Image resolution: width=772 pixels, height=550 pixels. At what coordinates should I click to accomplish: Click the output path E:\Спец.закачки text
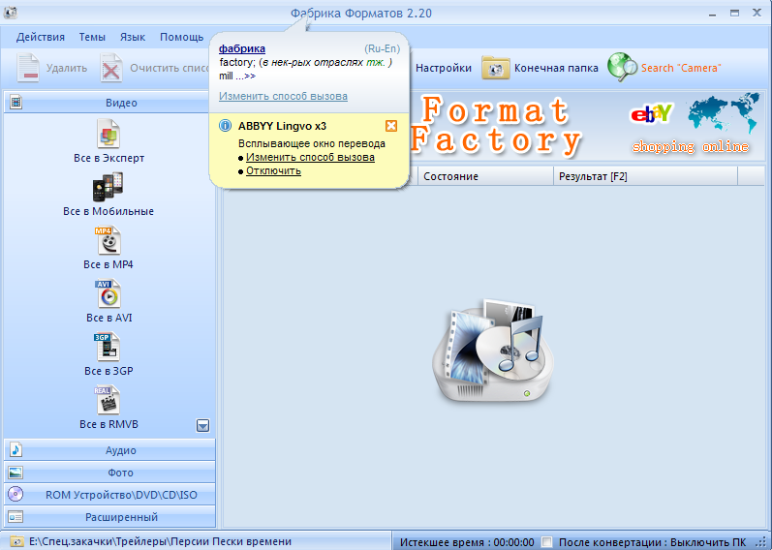tap(160, 541)
